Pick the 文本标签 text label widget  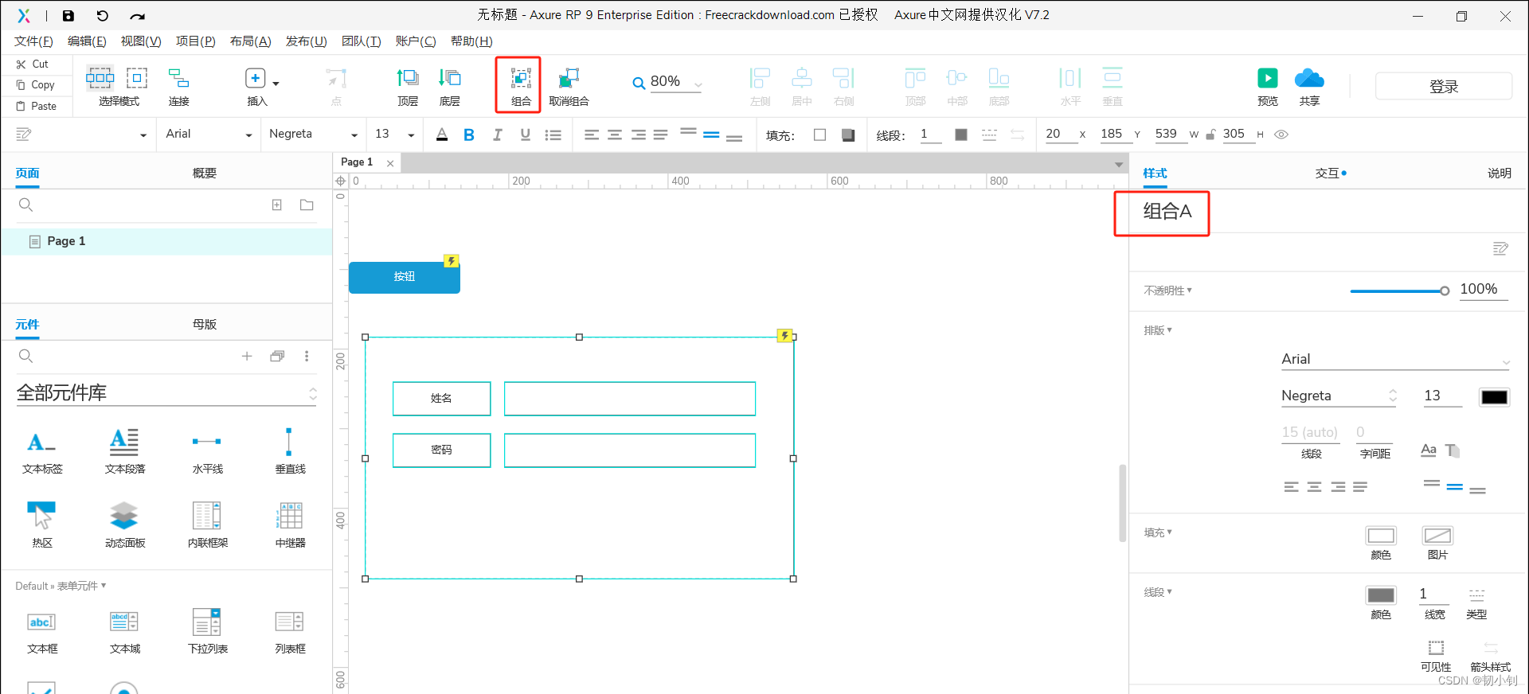(42, 451)
